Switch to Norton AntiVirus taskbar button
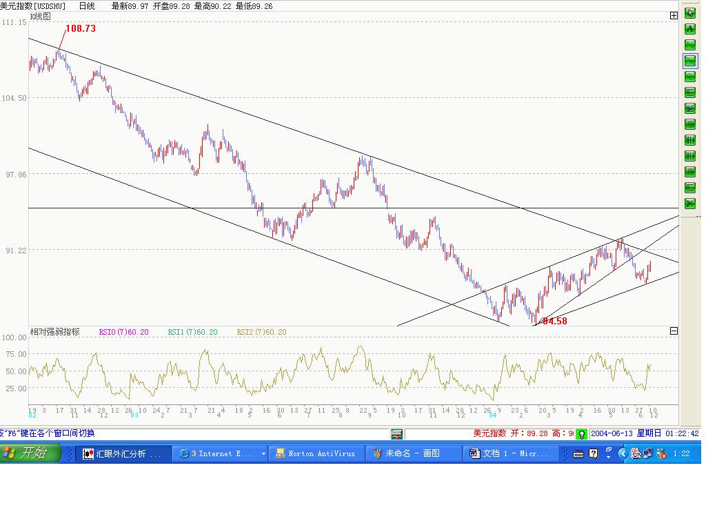The image size is (706, 530). click(316, 454)
